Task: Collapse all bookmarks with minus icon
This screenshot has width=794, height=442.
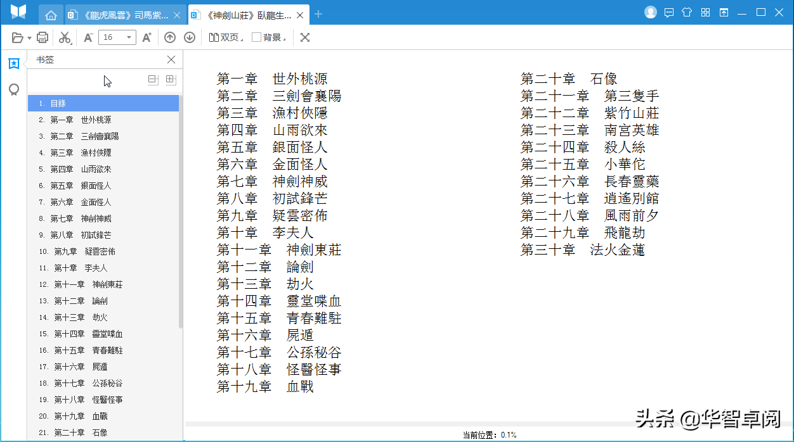Action: (x=152, y=79)
